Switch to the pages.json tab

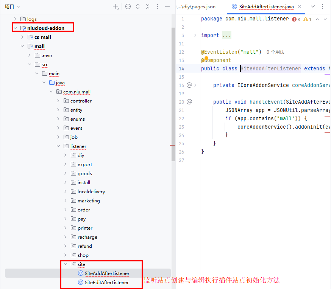click(196, 6)
